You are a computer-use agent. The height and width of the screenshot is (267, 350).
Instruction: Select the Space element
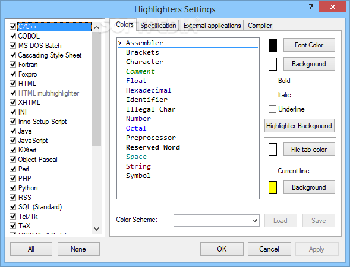point(136,157)
